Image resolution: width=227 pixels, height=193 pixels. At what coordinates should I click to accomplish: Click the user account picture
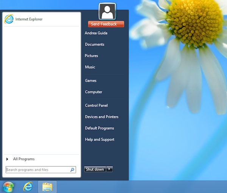tap(107, 12)
